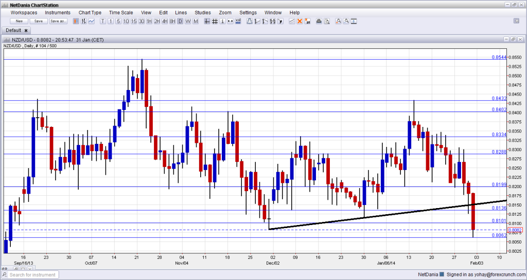This screenshot has width=527, height=280.
Task: Click the Save as.. button
Action: pyautogui.click(x=58, y=21)
